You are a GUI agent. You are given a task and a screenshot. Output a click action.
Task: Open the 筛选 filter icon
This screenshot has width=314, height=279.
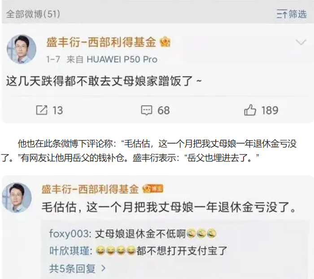[x=292, y=14]
